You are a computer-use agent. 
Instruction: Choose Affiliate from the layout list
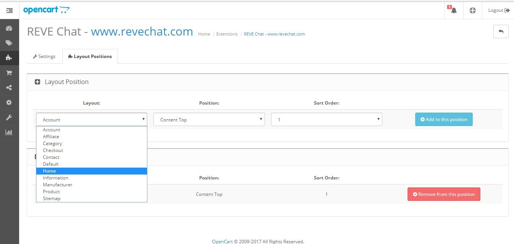(92, 137)
